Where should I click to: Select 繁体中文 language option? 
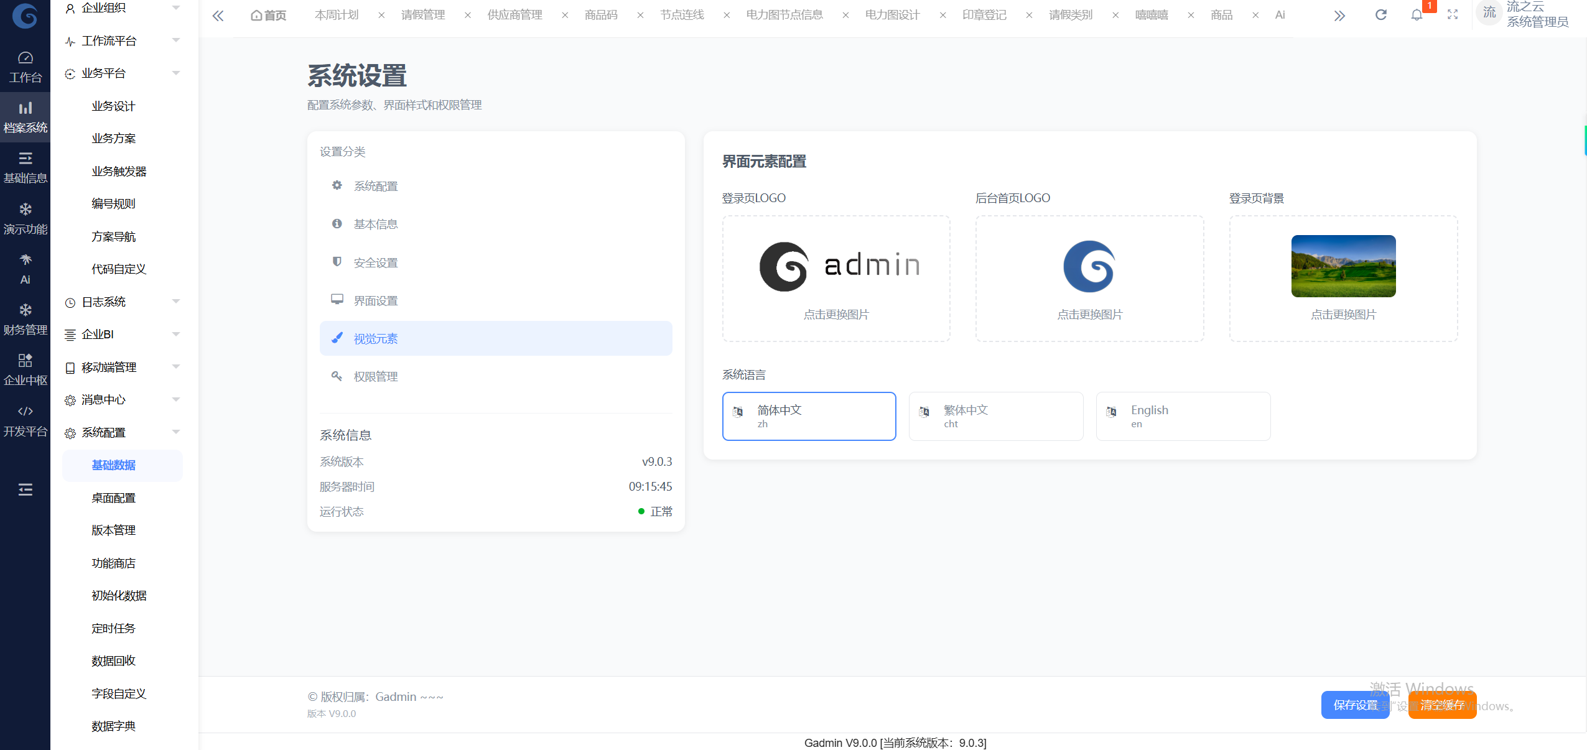point(995,416)
